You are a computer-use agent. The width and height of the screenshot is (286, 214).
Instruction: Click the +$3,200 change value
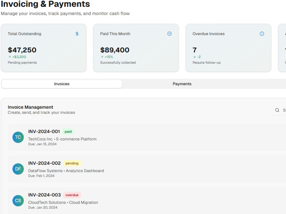click(x=19, y=57)
